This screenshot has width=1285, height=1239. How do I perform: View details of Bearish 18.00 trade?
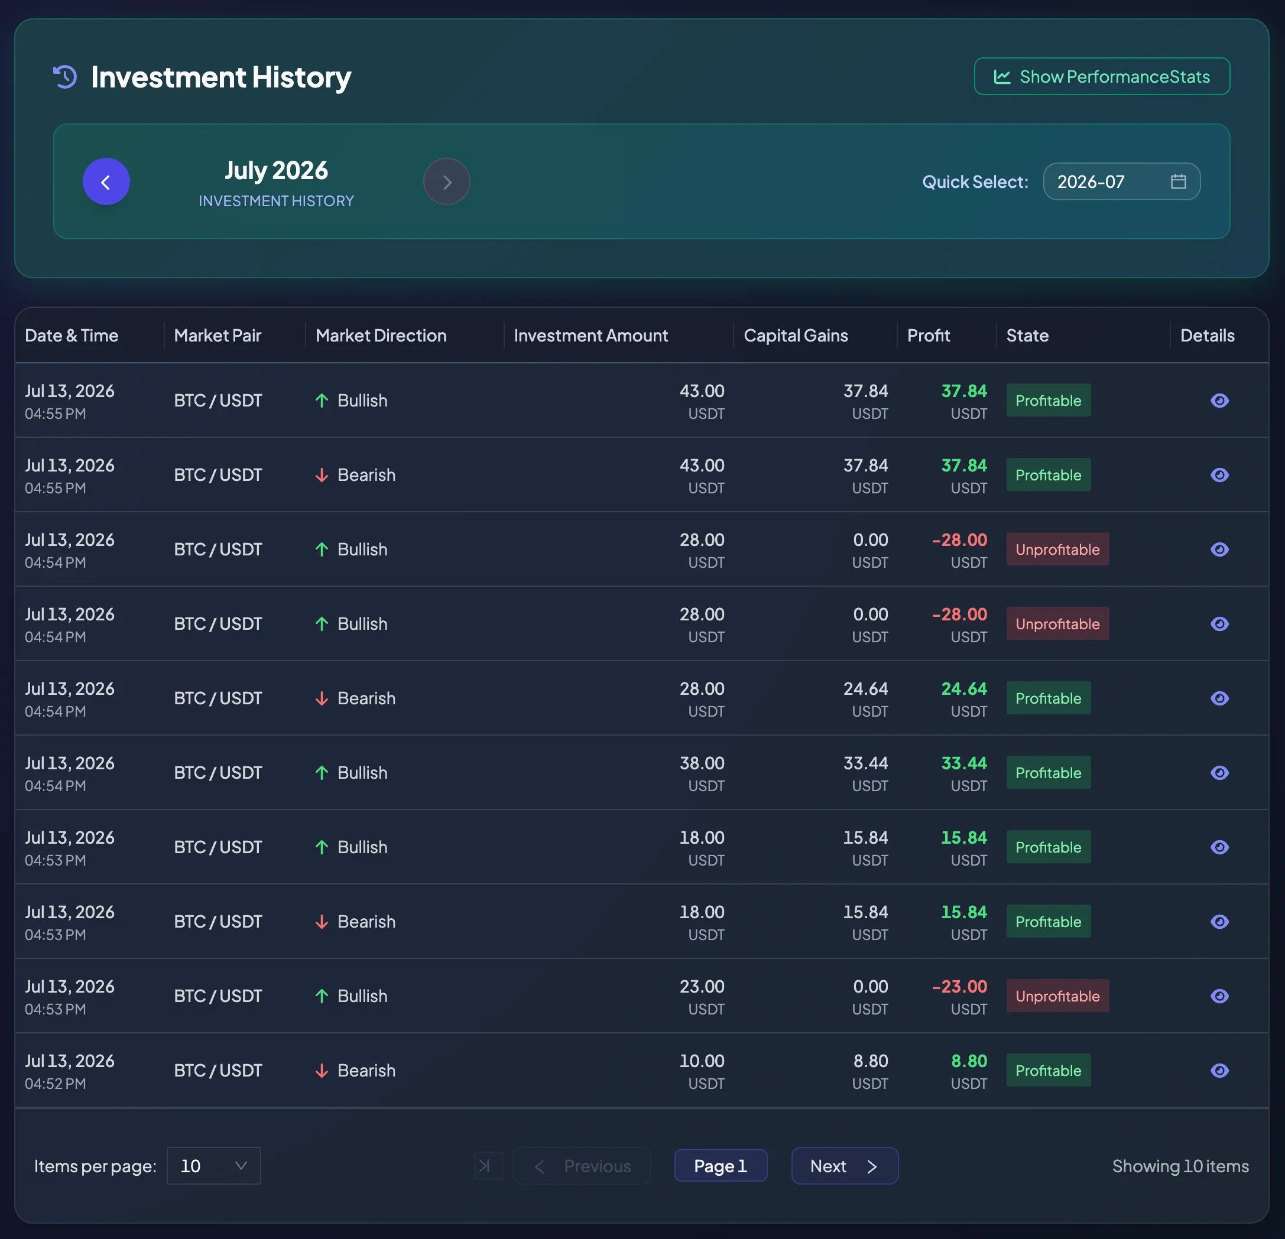point(1219,922)
